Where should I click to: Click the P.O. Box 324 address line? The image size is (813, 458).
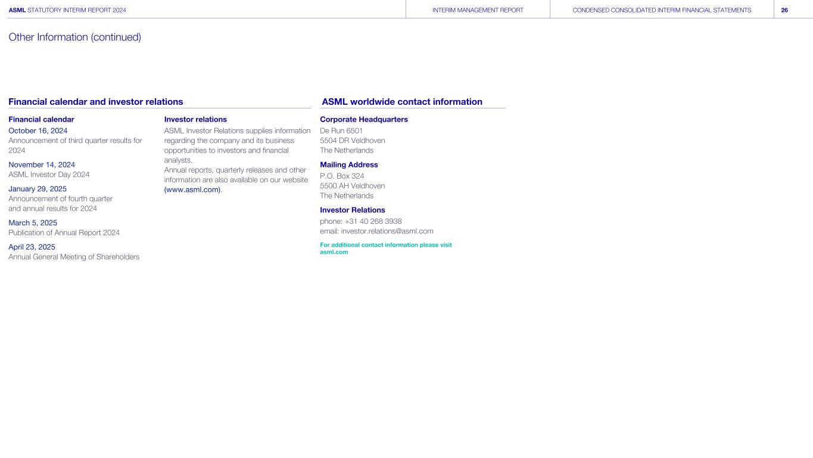(342, 176)
